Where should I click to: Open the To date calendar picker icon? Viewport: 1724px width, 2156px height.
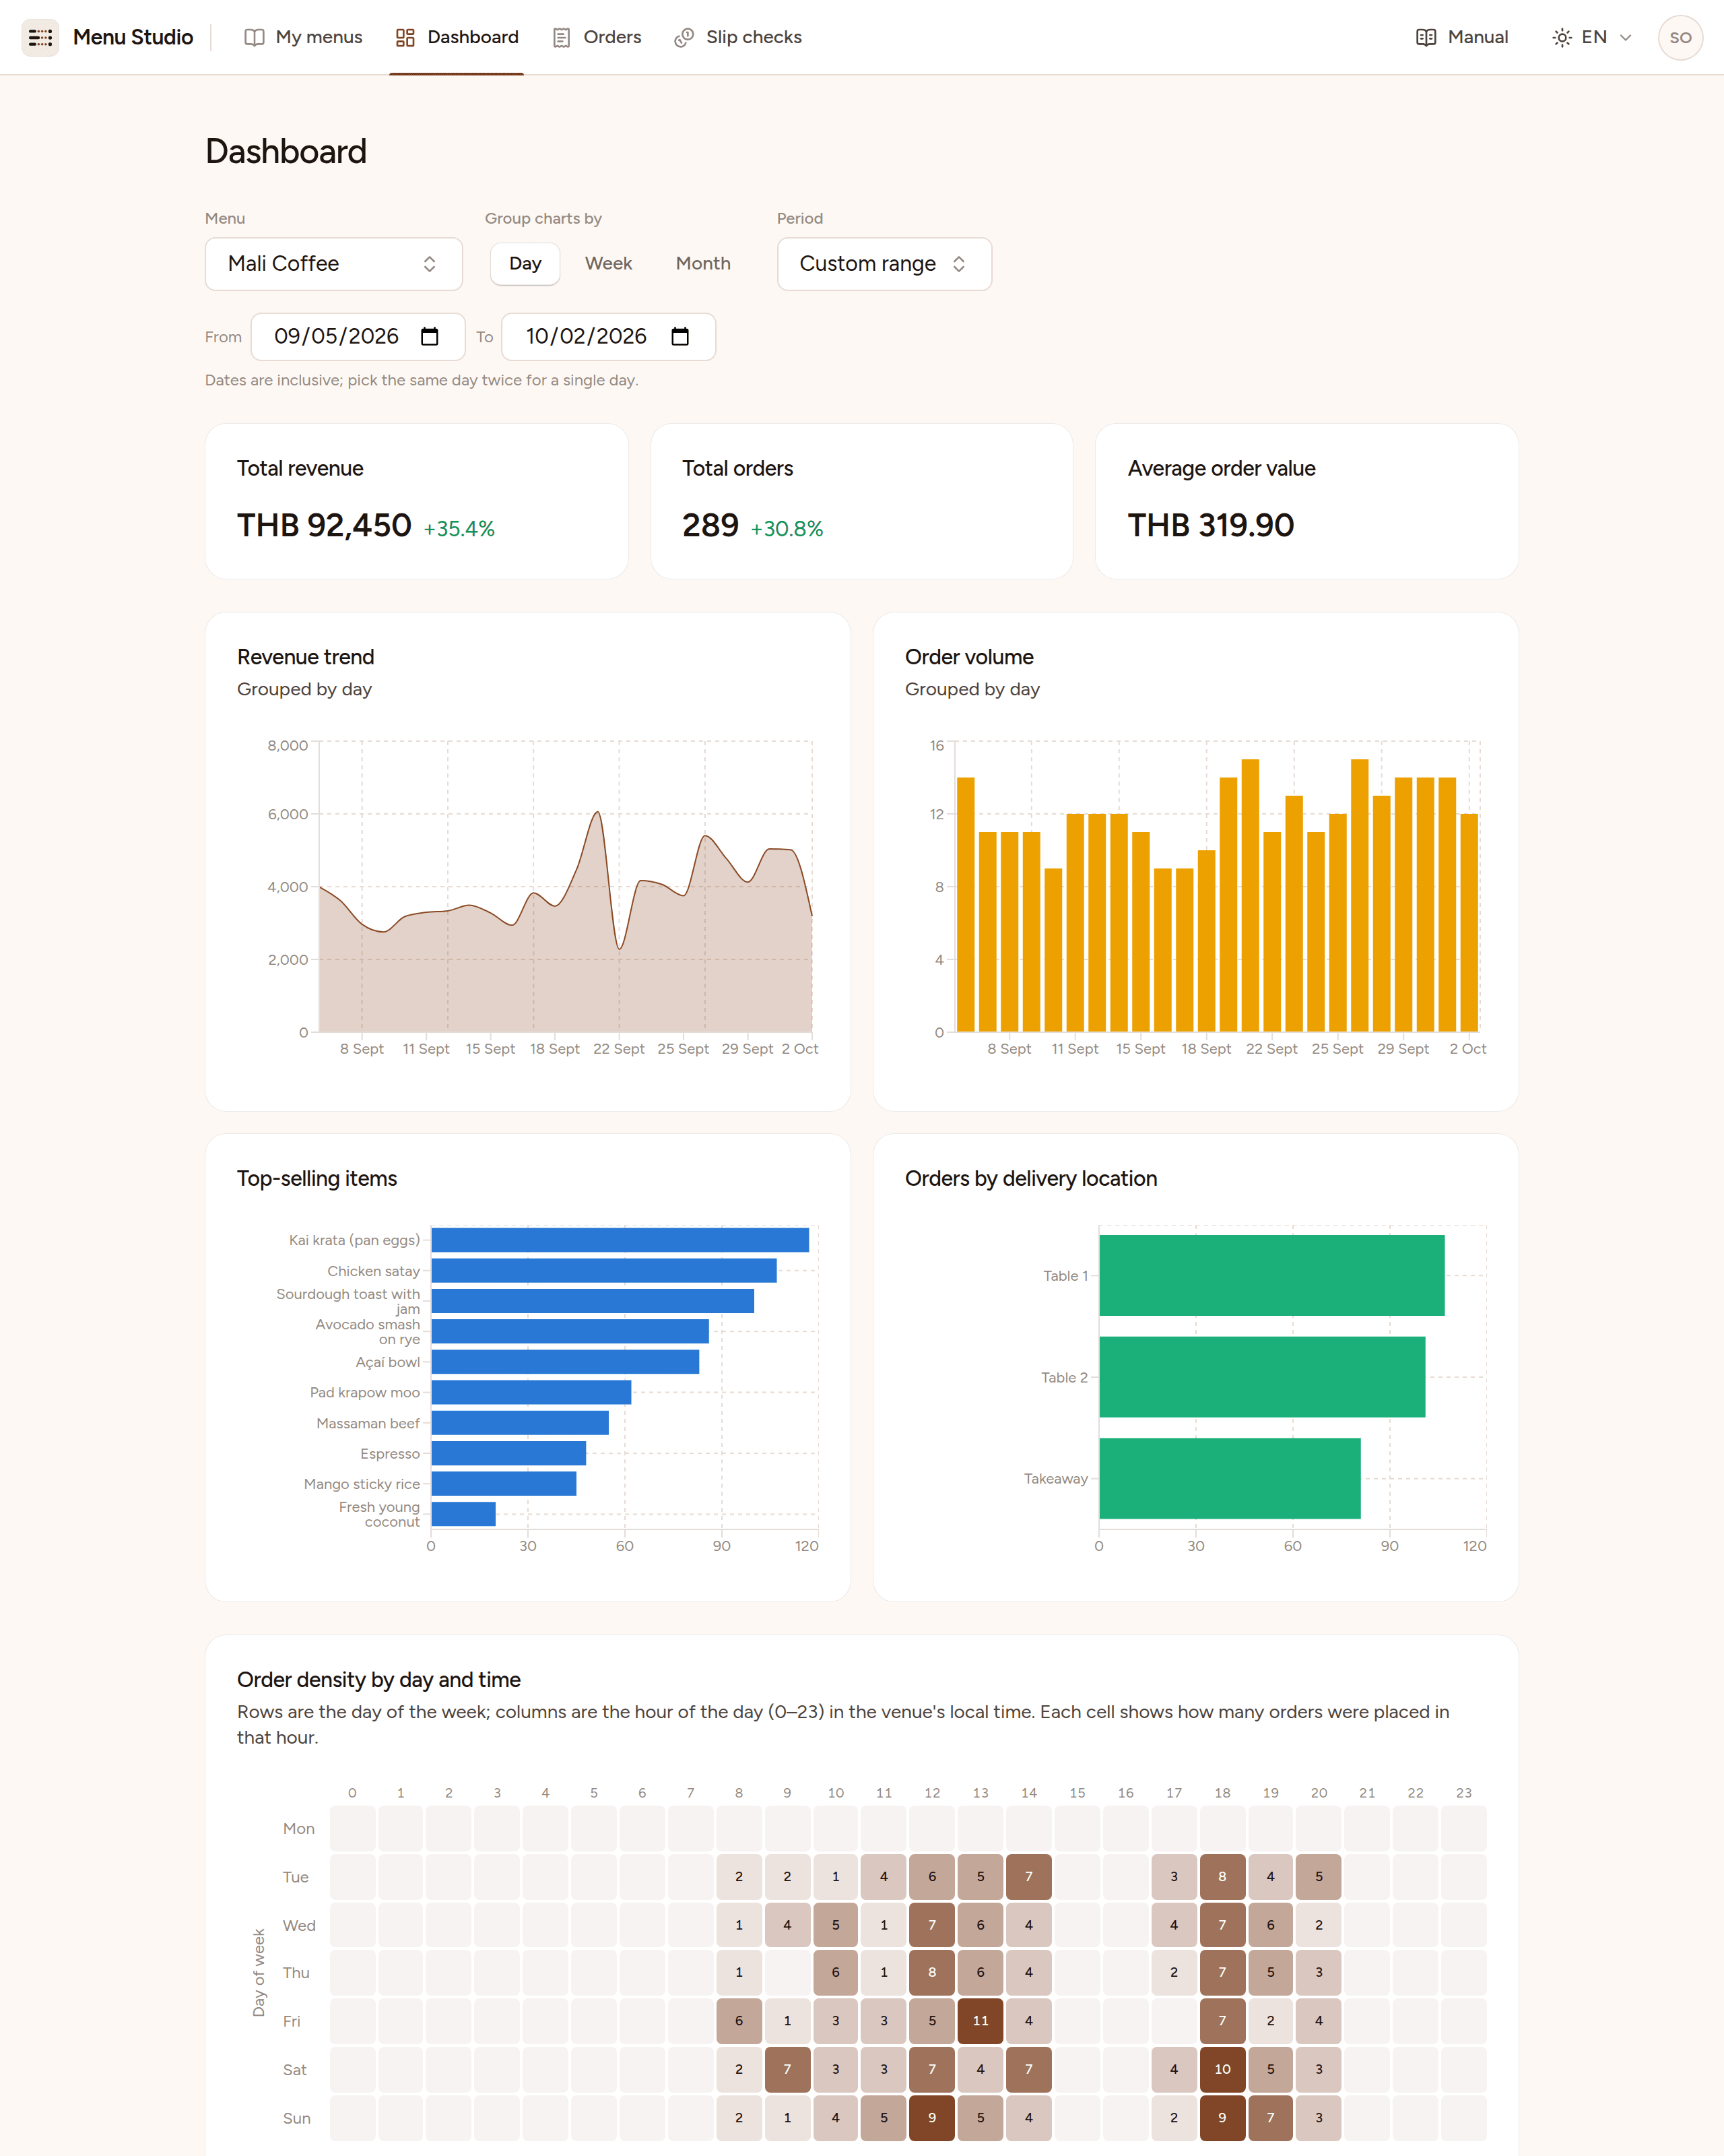click(x=681, y=336)
